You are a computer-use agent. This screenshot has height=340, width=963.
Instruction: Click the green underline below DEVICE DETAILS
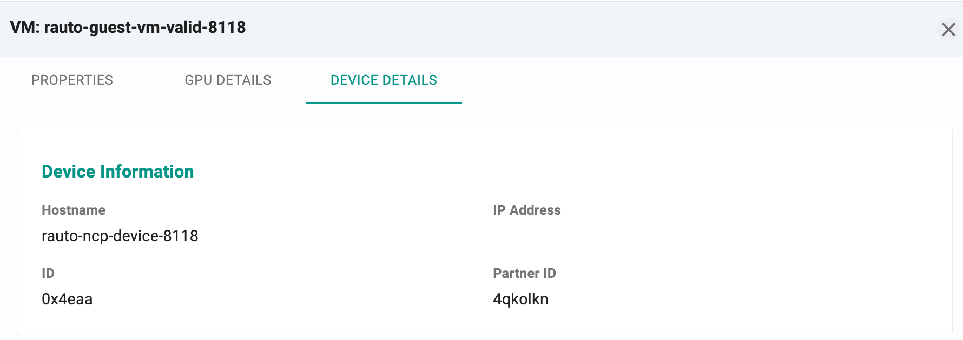(x=384, y=103)
